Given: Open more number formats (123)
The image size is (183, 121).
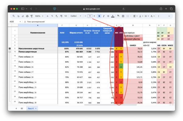Looking at the screenshot, I should [x=66, y=16].
